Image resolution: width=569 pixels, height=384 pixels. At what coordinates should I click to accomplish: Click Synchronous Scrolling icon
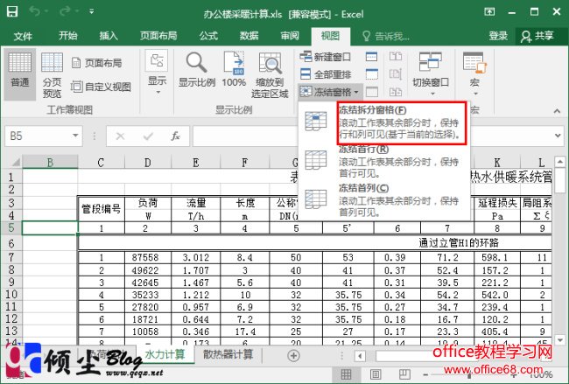tap(396, 74)
